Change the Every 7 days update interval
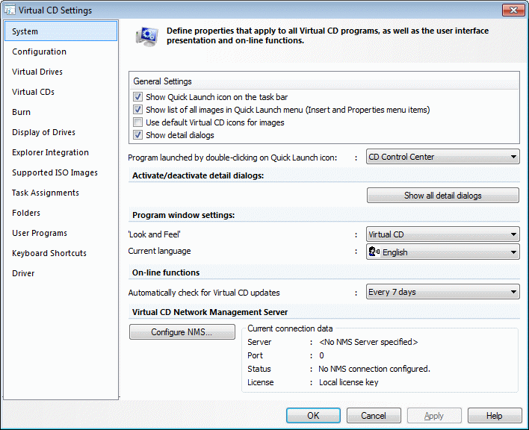 (442, 292)
